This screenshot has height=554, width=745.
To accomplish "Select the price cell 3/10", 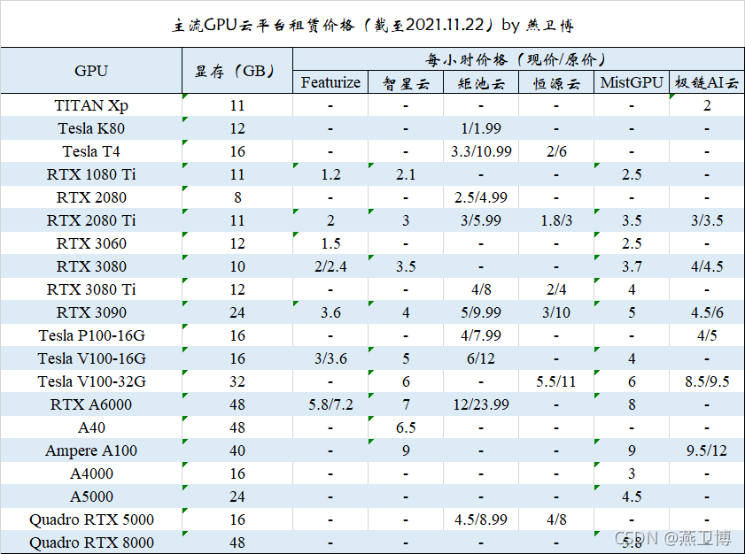I will (556, 312).
